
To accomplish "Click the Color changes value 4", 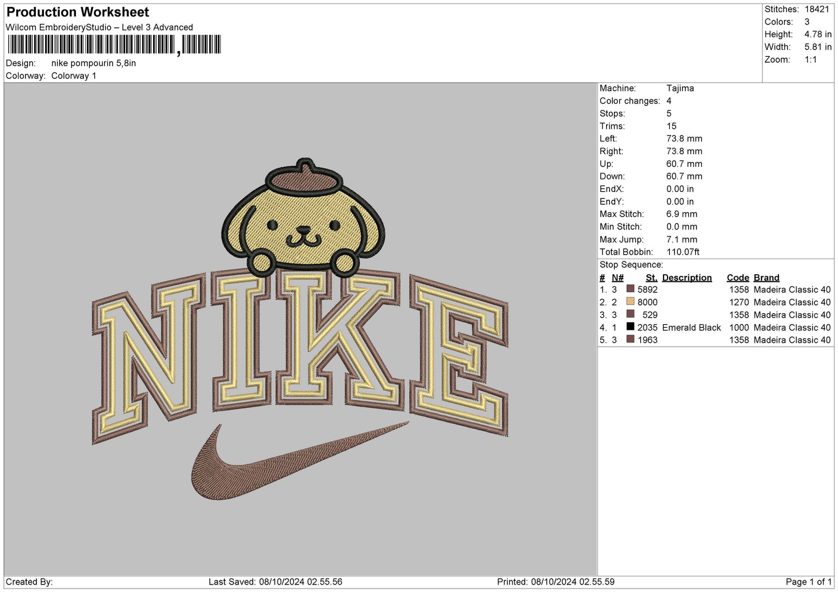I will tap(669, 101).
